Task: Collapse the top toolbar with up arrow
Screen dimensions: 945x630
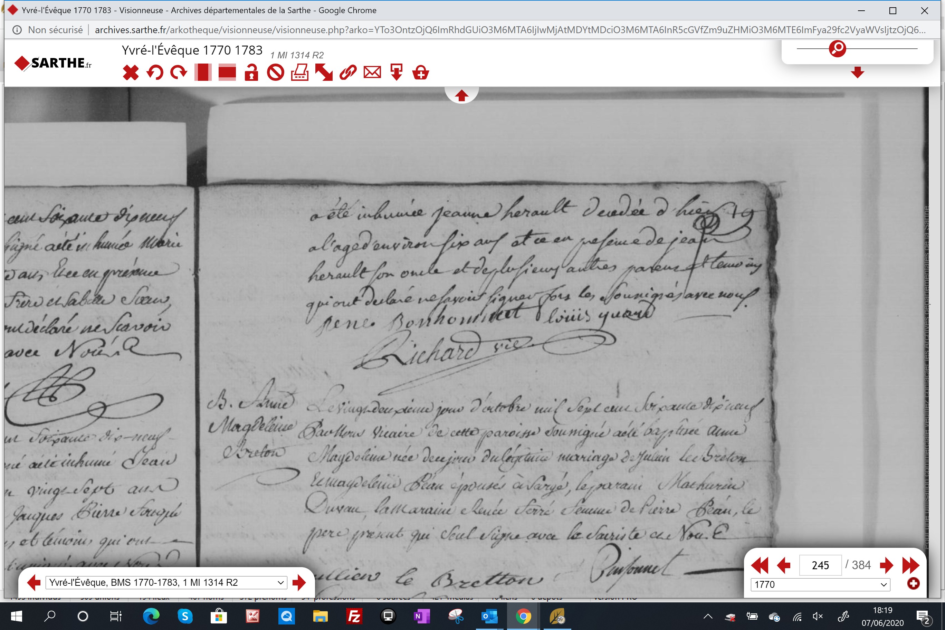Action: coord(461,96)
